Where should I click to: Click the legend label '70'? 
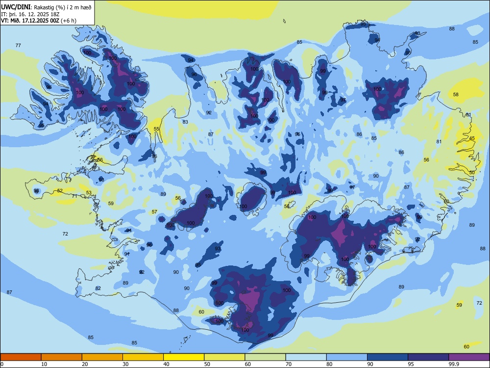(289, 364)
